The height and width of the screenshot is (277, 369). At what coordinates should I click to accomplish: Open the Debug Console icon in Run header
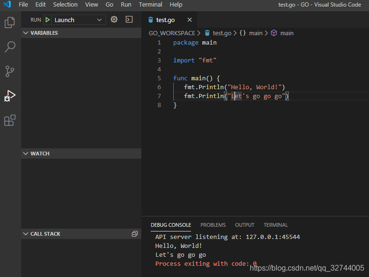[x=129, y=19]
